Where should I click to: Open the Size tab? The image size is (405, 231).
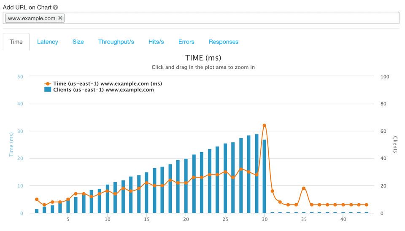[x=78, y=42]
